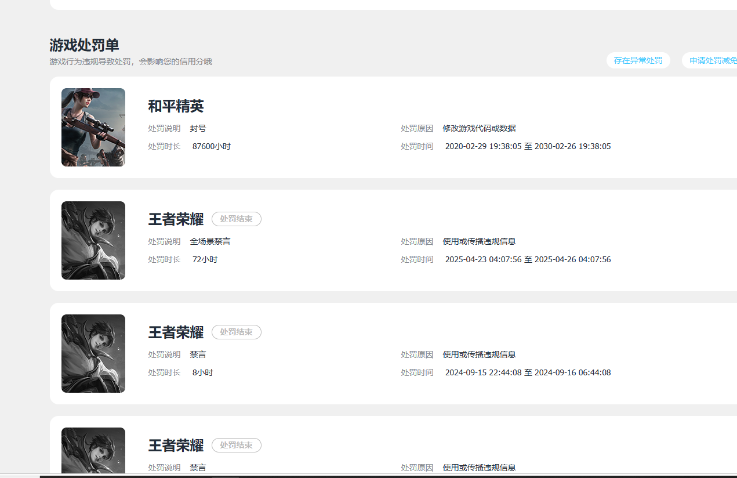This screenshot has width=737, height=478.
Task: Click 处罚结束 badge in 全场景禁言 card
Action: (237, 219)
